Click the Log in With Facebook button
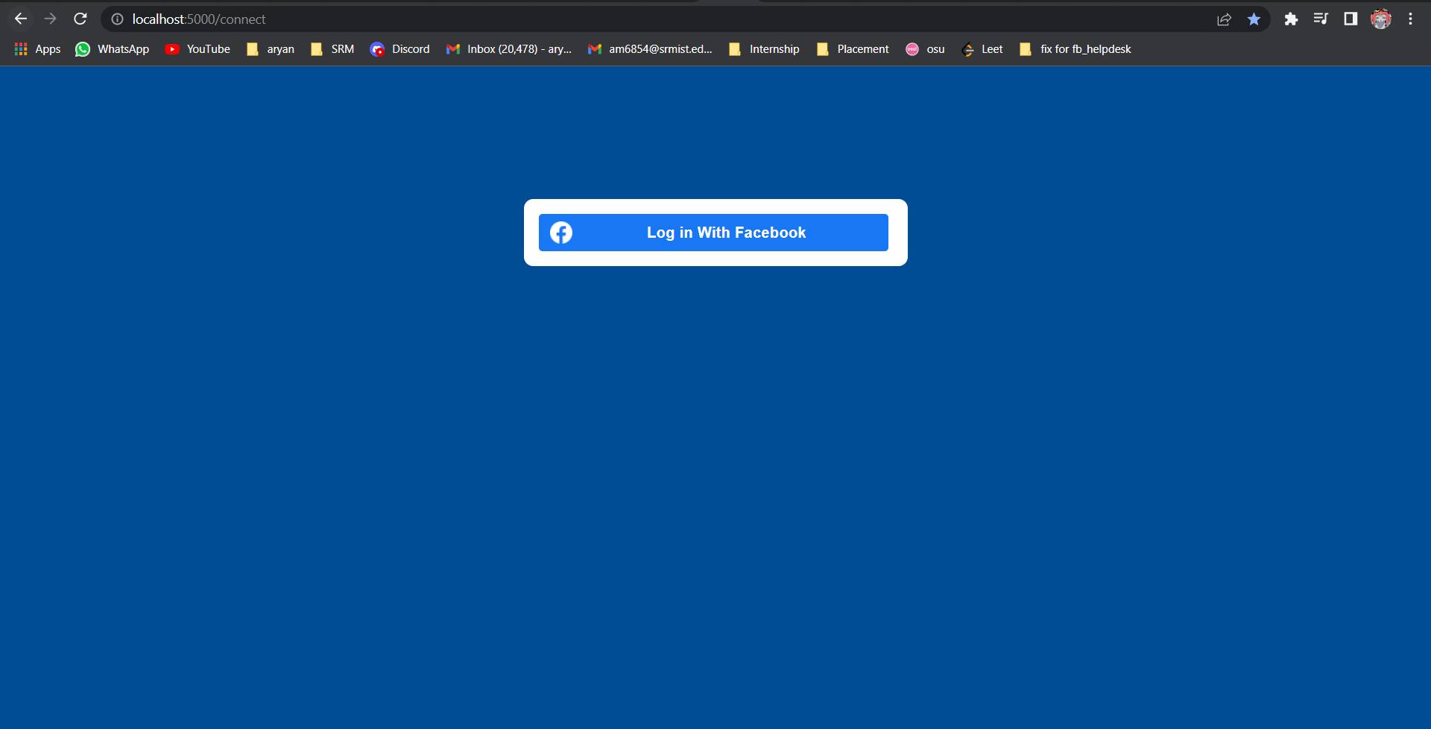 pos(713,233)
